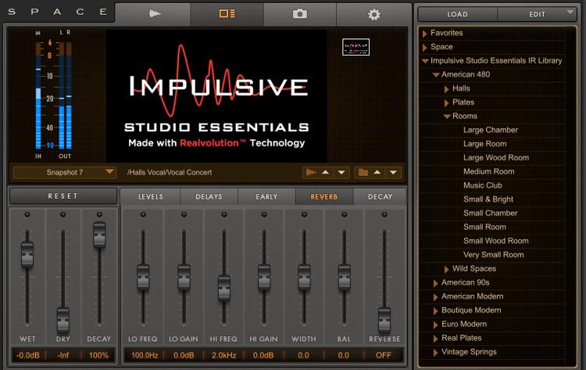Expand the Vintage Springs folder
The height and width of the screenshot is (370, 586).
[436, 352]
